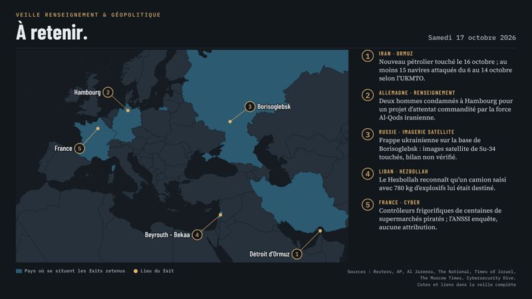Click the 'Beyrouth – Bekaa' map label
The image size is (532, 299).
[168, 235]
